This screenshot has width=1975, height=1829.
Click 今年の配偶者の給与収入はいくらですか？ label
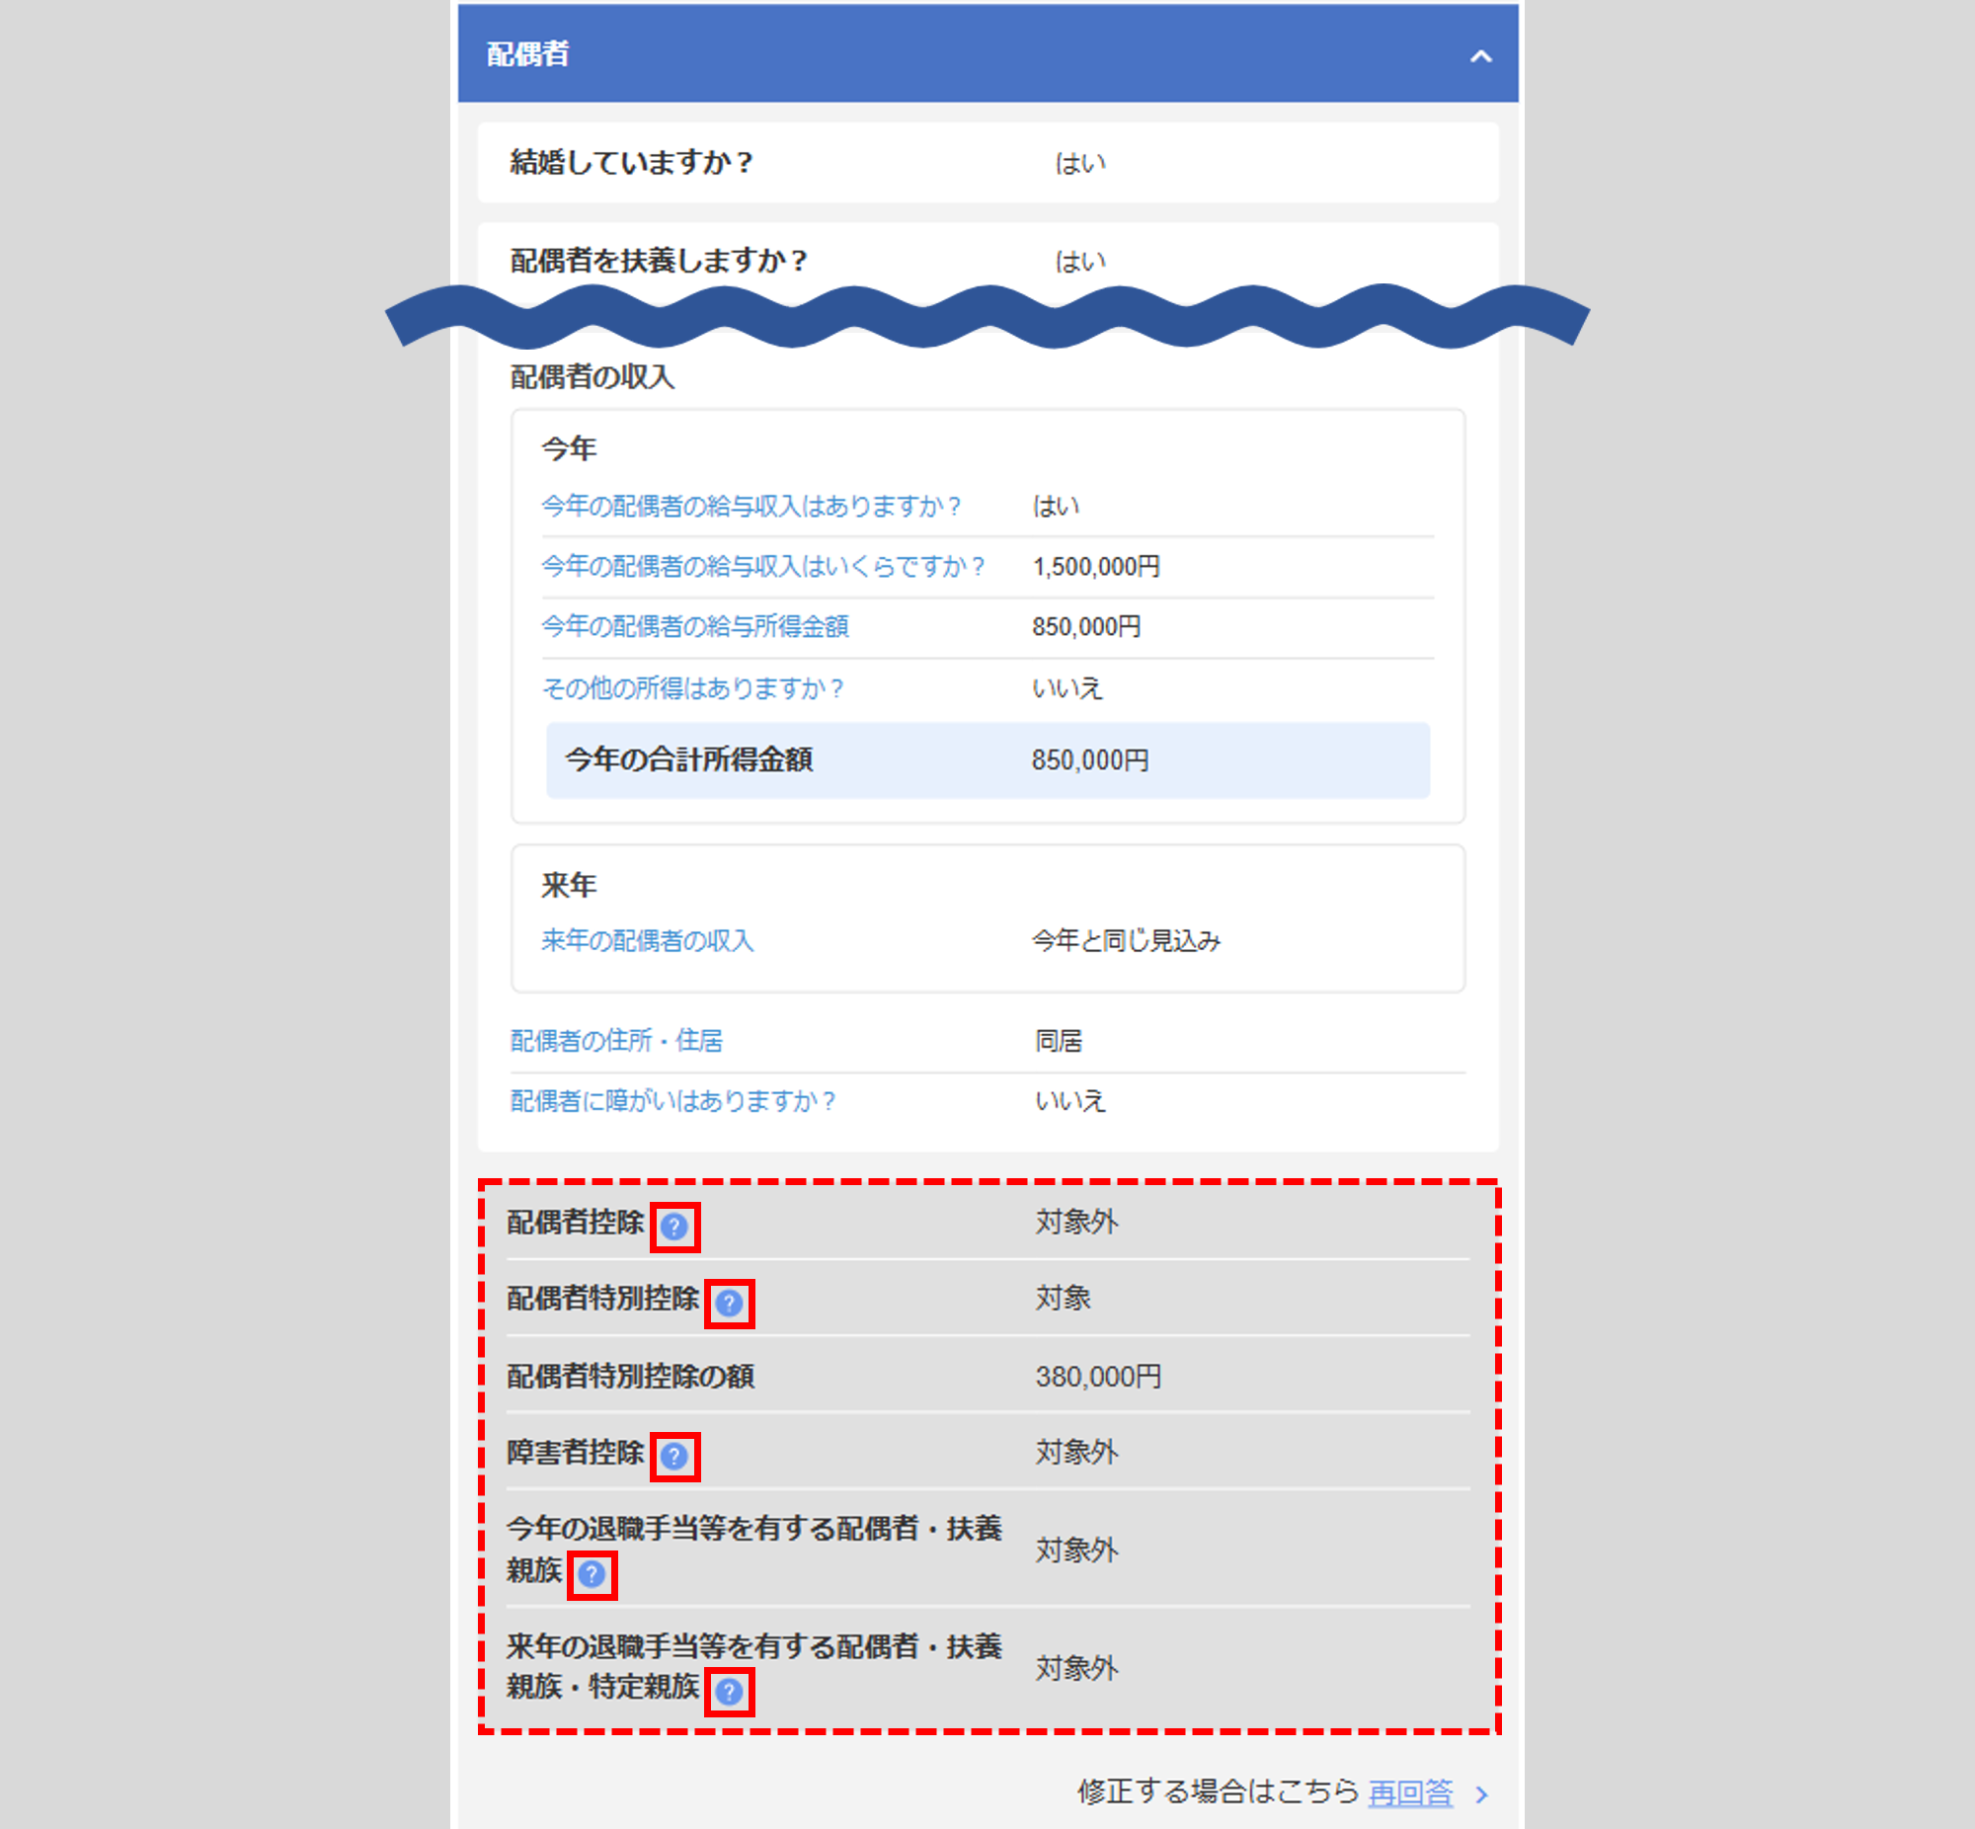[762, 566]
